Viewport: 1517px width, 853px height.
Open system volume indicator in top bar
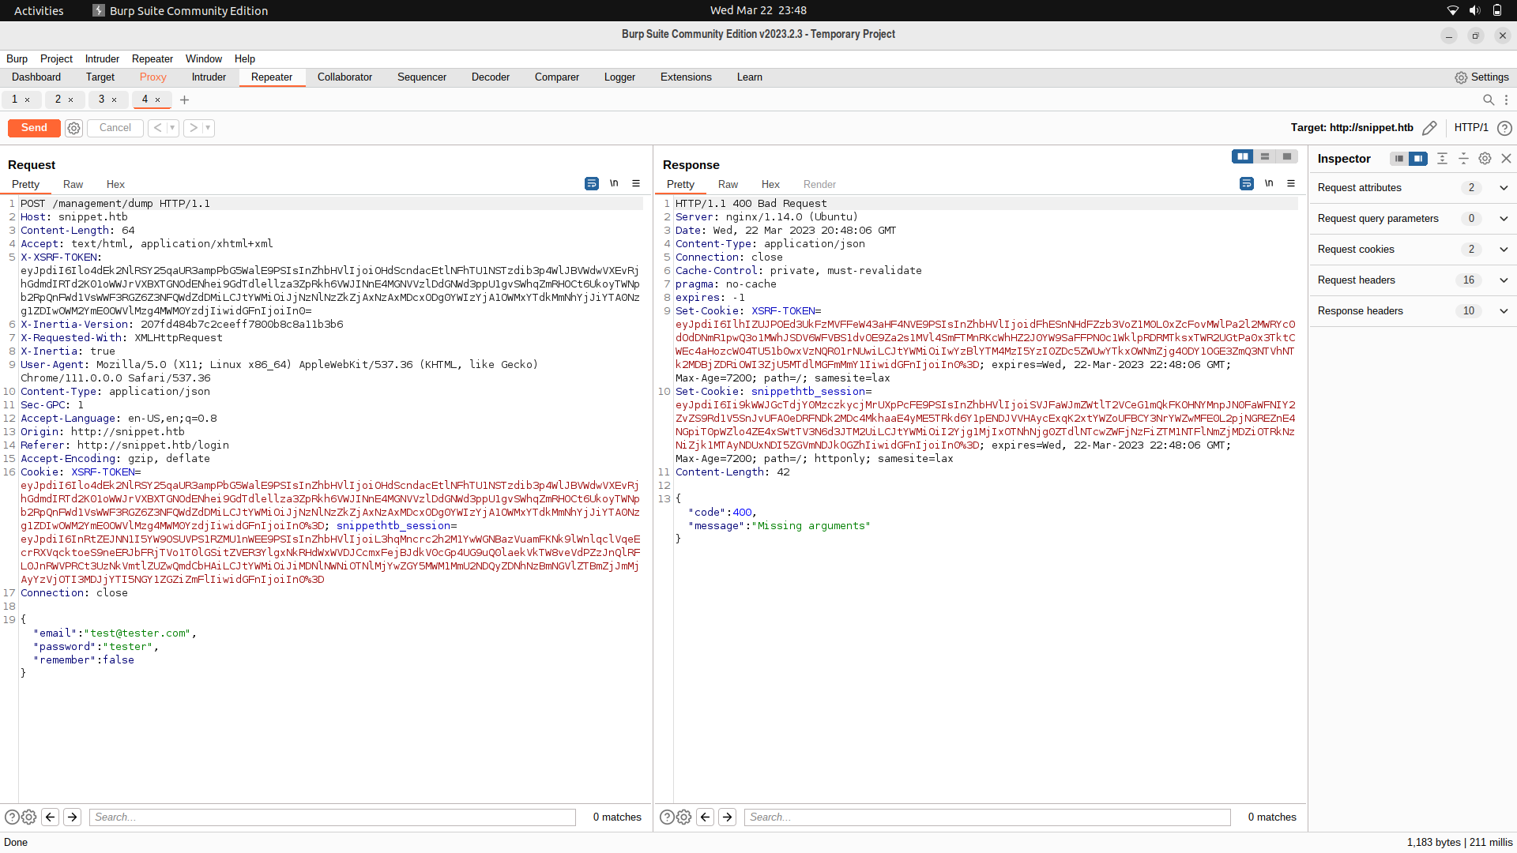(1474, 10)
